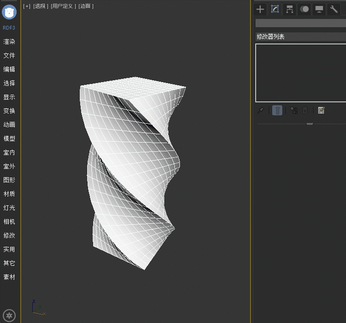Open the [+] viewport general menu
This screenshot has height=323, width=346.
click(x=27, y=6)
